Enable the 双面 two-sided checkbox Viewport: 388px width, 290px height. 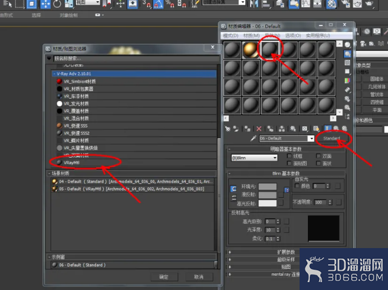[x=318, y=156]
